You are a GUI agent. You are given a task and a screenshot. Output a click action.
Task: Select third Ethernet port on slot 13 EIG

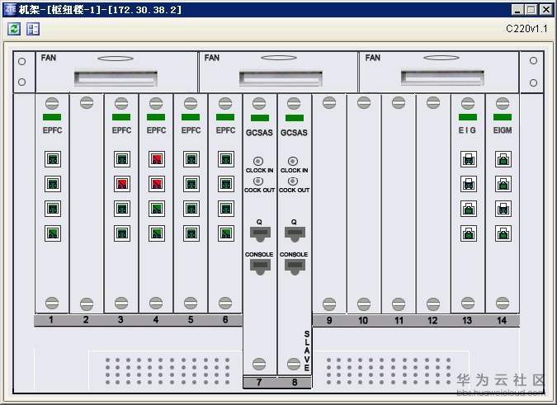coord(469,209)
